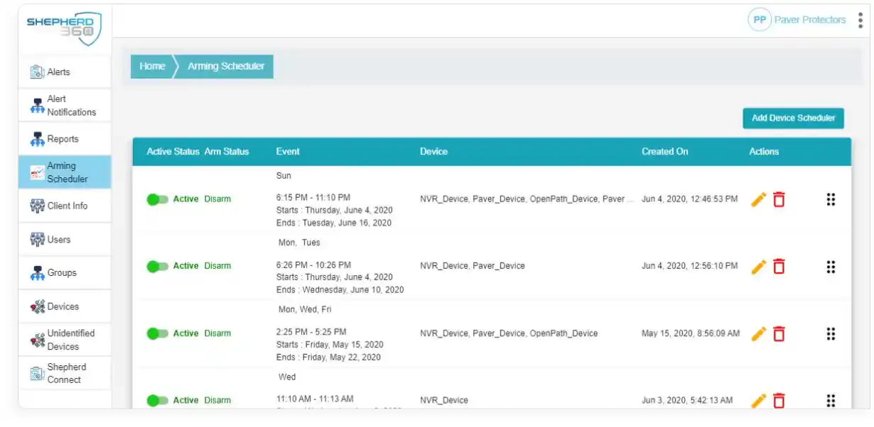The height and width of the screenshot is (427, 874).
Task: Toggle Active switch for Sun schedule
Action: click(157, 199)
